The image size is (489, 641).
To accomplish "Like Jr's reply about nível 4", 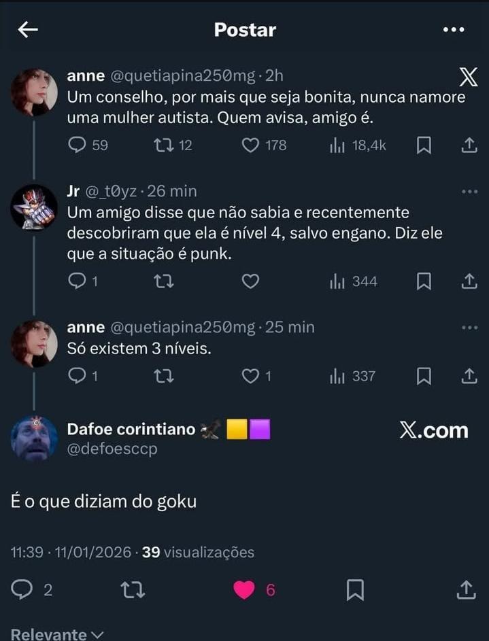I will pyautogui.click(x=251, y=281).
